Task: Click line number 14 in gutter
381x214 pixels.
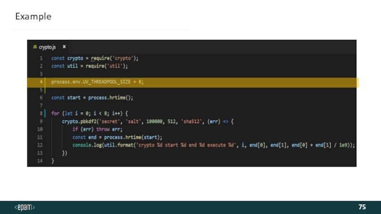Action: click(40, 162)
